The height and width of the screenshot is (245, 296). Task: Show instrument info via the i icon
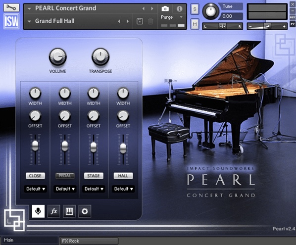tap(179, 9)
